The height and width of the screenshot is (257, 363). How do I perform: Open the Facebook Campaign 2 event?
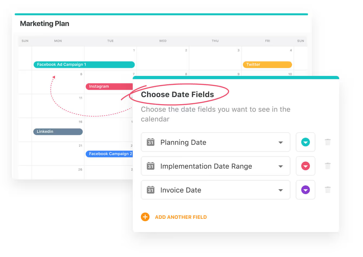[x=109, y=154]
